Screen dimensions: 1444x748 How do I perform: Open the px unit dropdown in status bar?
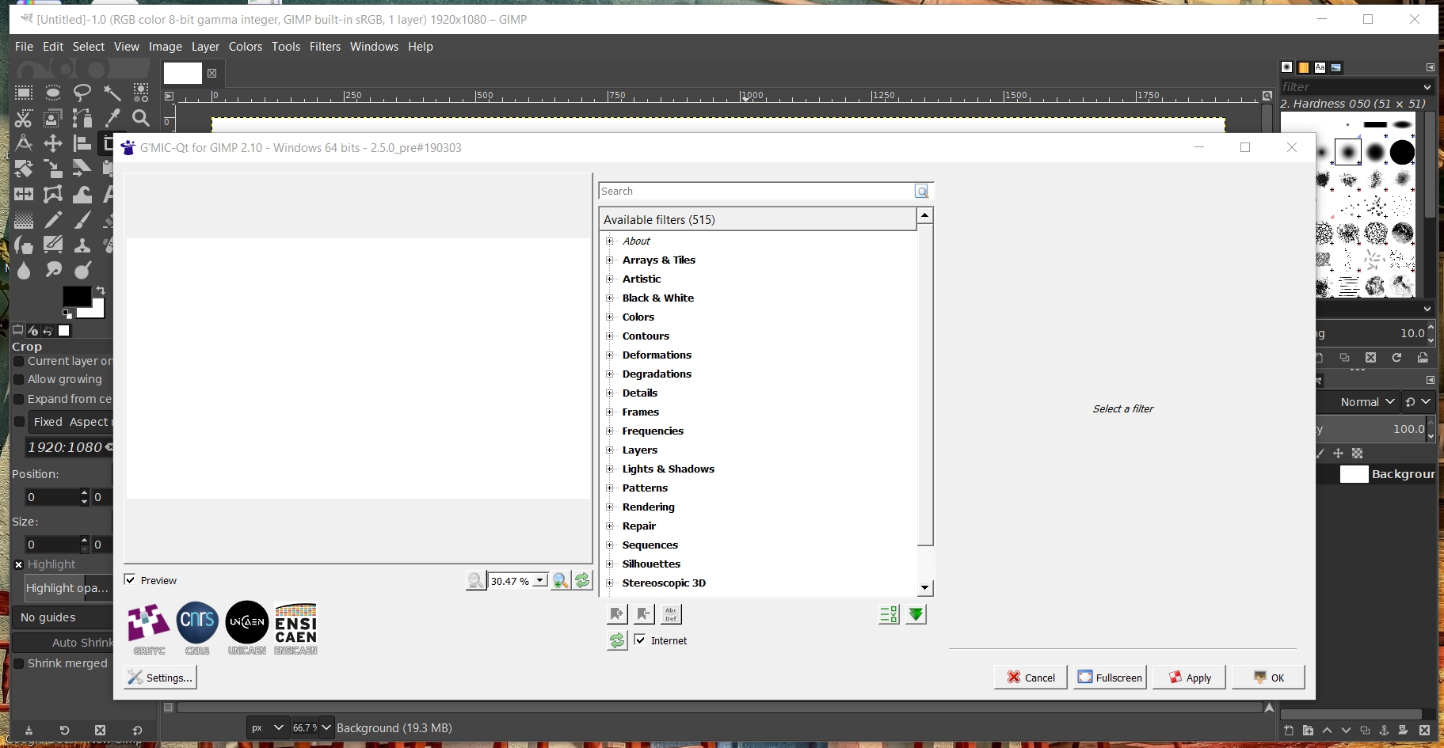click(x=267, y=727)
